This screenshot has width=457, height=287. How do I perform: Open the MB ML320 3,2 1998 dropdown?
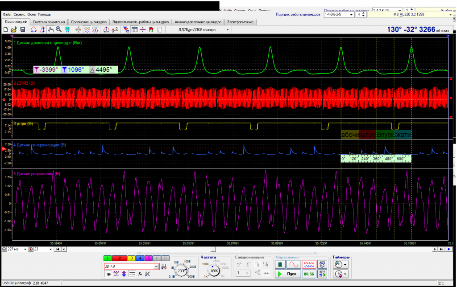[450, 14]
